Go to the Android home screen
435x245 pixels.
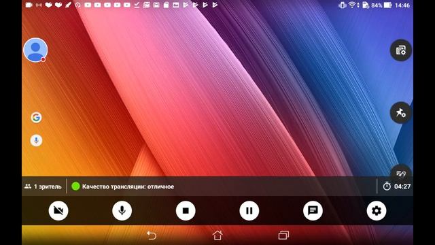tap(217, 235)
